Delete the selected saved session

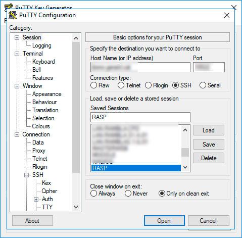pos(209,158)
